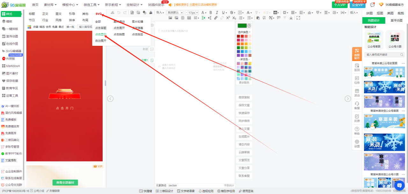Increase font size with plus stepper
Image resolution: width=408 pixels, height=194 pixels.
tap(197, 13)
